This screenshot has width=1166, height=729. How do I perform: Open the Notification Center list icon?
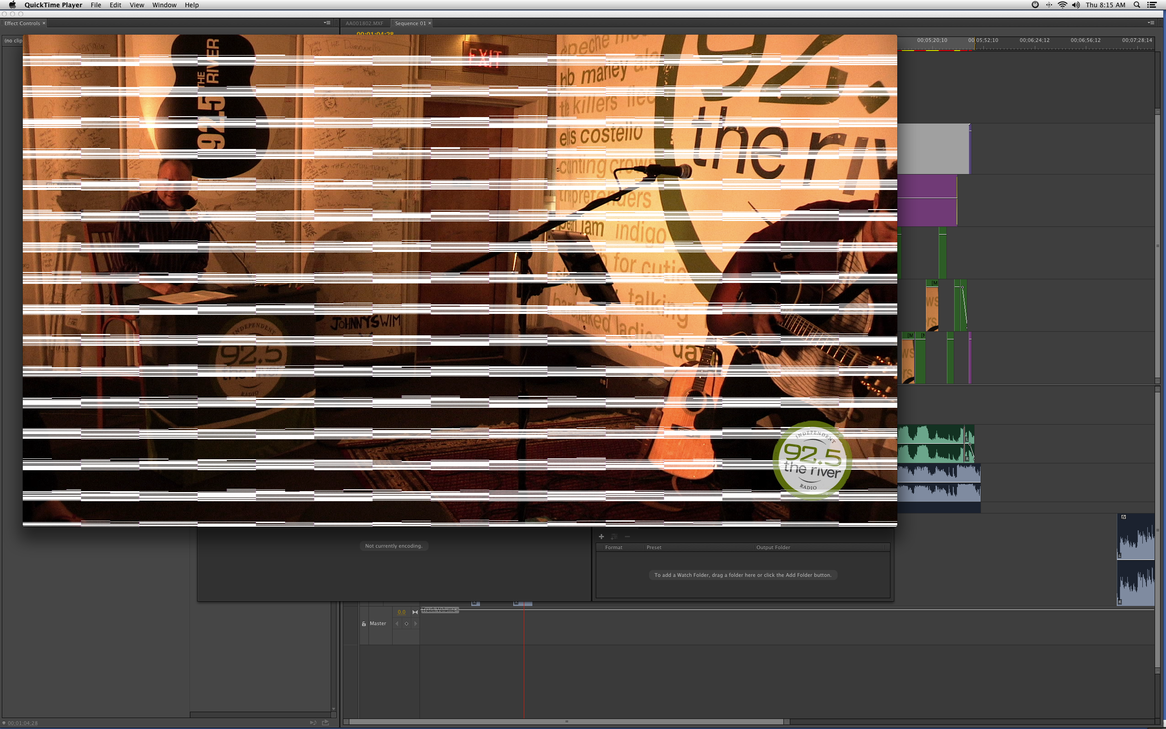pos(1152,5)
